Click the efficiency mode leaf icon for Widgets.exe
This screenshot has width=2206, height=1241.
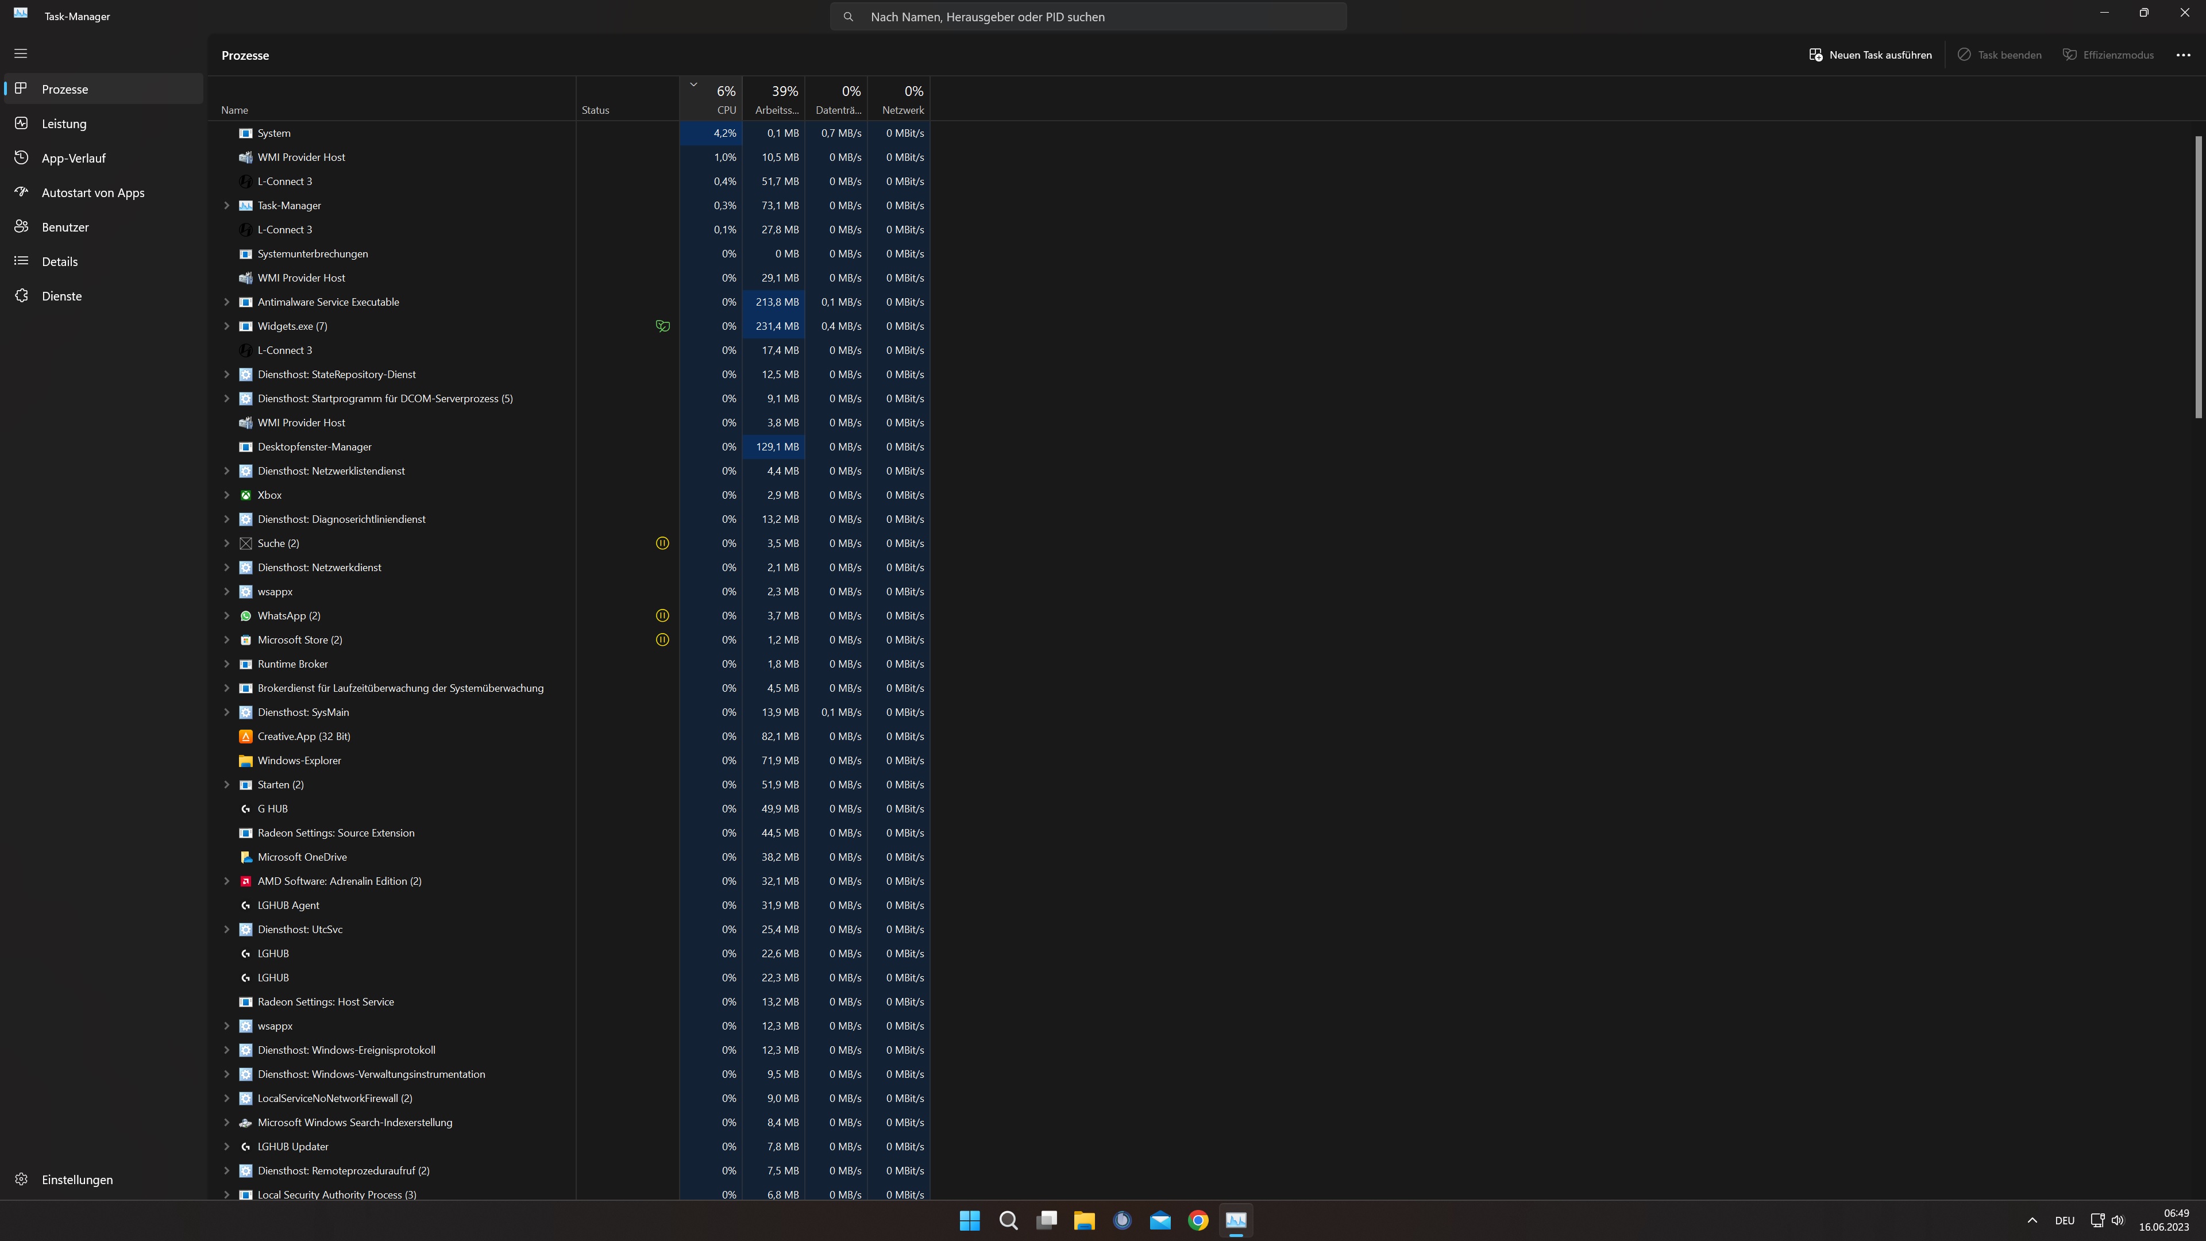coord(662,326)
